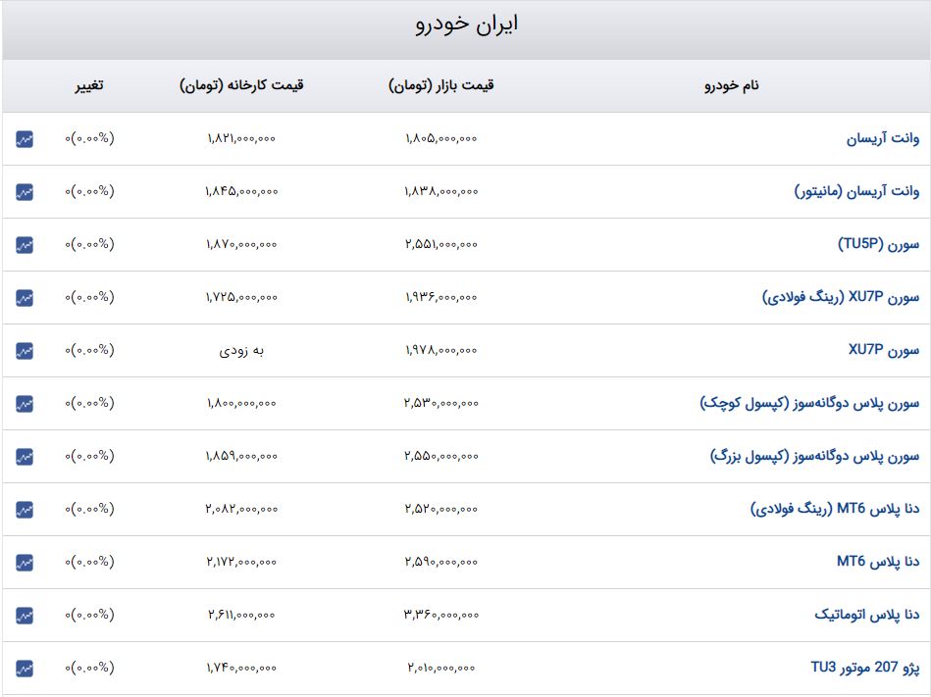This screenshot has height=697, width=931.
Task: Click the ایران خودرو table title
Action: 467,25
